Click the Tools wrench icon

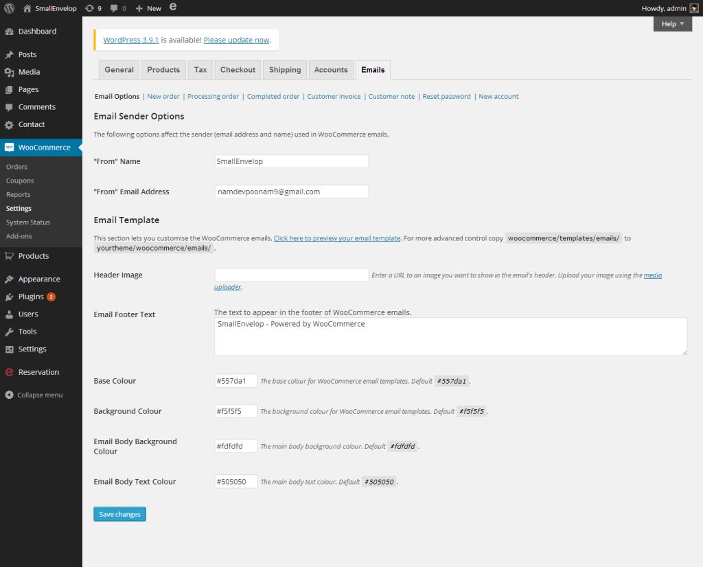coord(9,332)
